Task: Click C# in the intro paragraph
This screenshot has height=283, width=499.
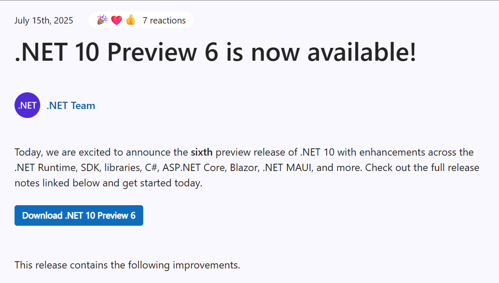Action: click(x=152, y=168)
